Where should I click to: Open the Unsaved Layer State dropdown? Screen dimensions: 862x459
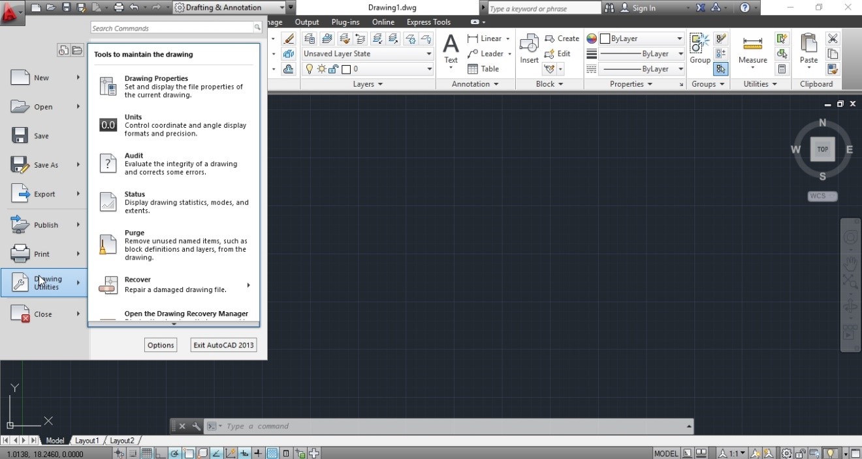pos(428,53)
